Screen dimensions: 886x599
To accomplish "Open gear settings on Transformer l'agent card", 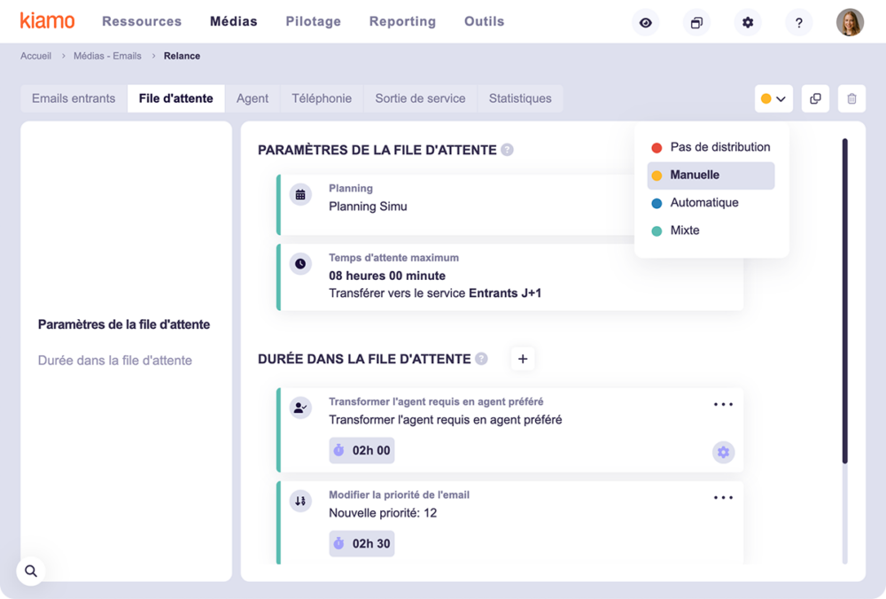I will pyautogui.click(x=723, y=452).
